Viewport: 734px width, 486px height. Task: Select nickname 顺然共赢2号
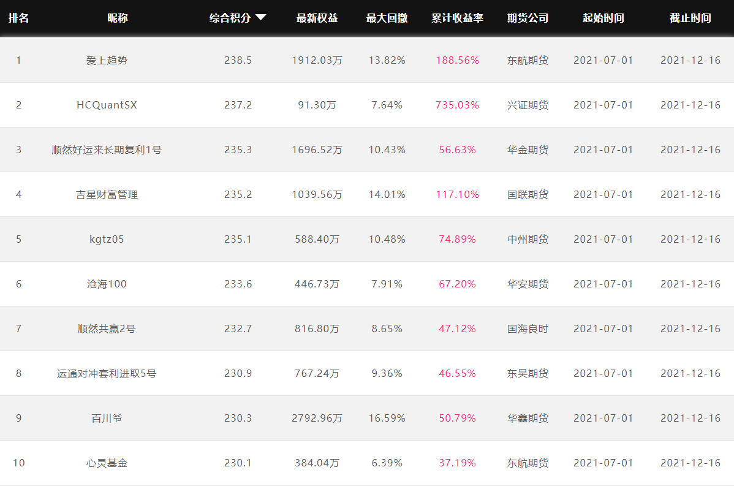(x=107, y=328)
